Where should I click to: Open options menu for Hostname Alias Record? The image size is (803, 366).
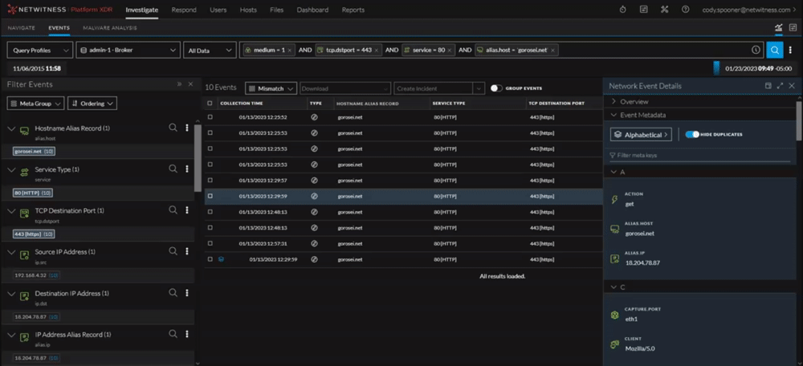[x=187, y=128]
